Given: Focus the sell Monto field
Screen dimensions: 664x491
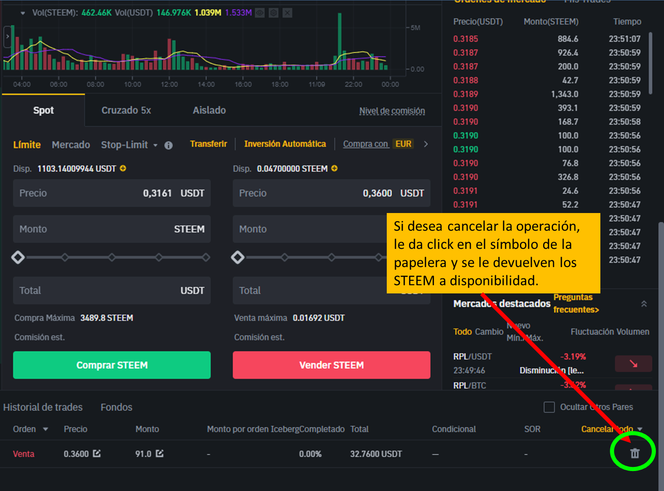Looking at the screenshot, I should (x=310, y=229).
